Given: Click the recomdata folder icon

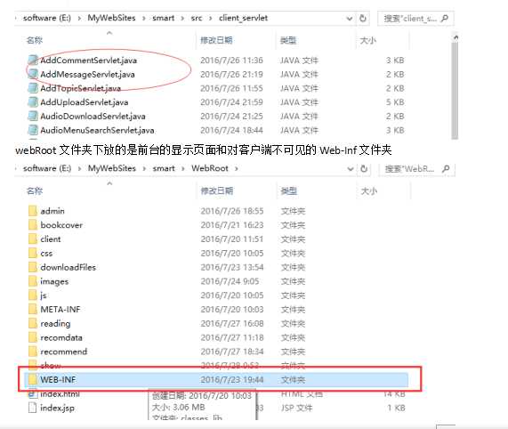Looking at the screenshot, I should 33,337.
